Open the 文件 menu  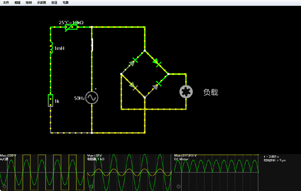[x=6, y=3]
